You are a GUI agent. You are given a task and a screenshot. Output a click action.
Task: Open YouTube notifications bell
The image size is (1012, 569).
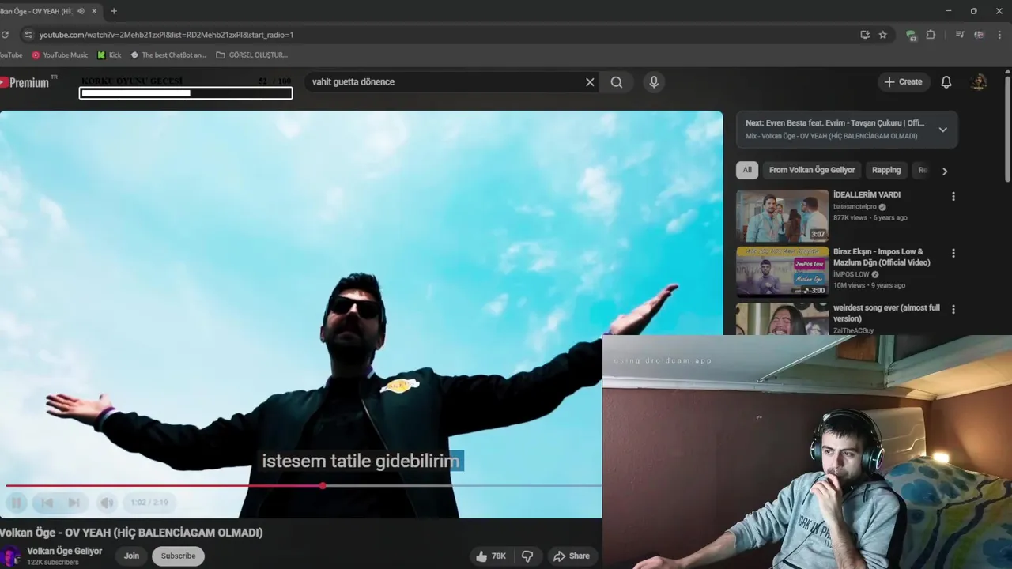click(x=946, y=82)
